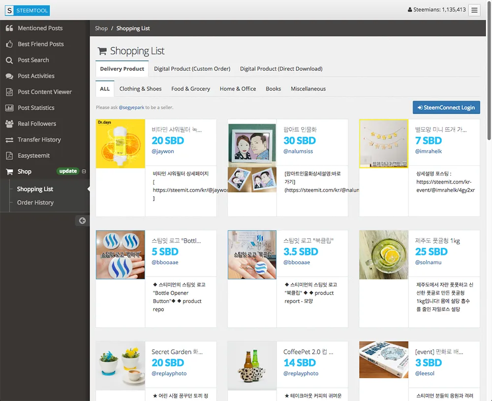492x401 pixels.
Task: Click the Shop cart icon in sidebar
Action: tap(9, 172)
